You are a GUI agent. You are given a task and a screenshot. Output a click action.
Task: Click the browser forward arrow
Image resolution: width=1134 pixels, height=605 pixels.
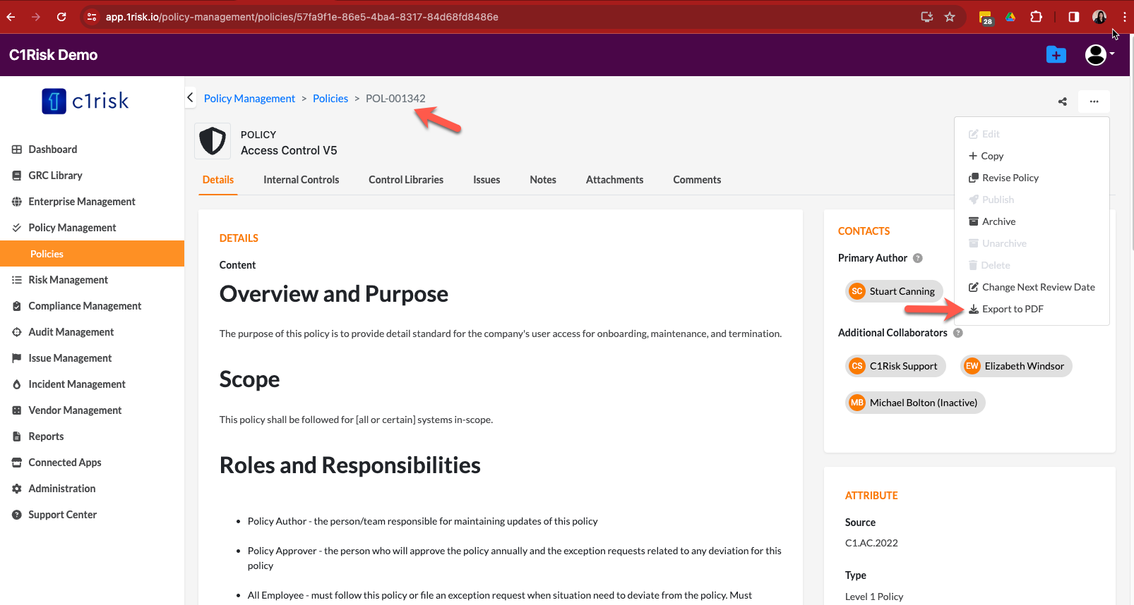(x=36, y=17)
